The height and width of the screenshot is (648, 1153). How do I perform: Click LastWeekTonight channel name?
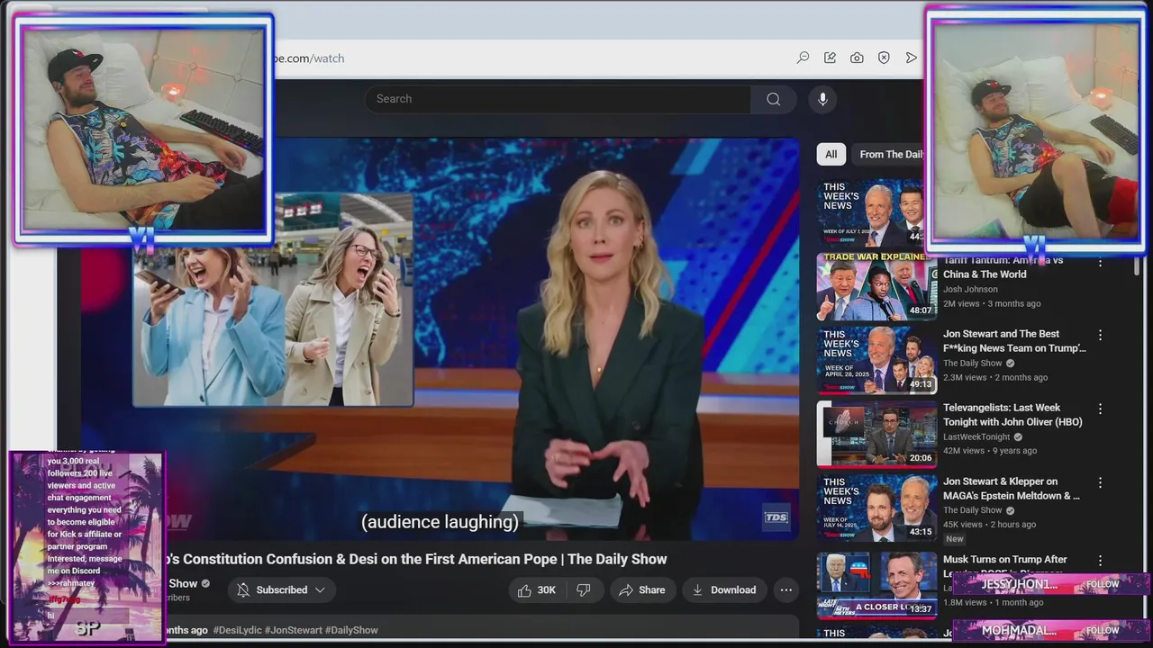click(976, 437)
